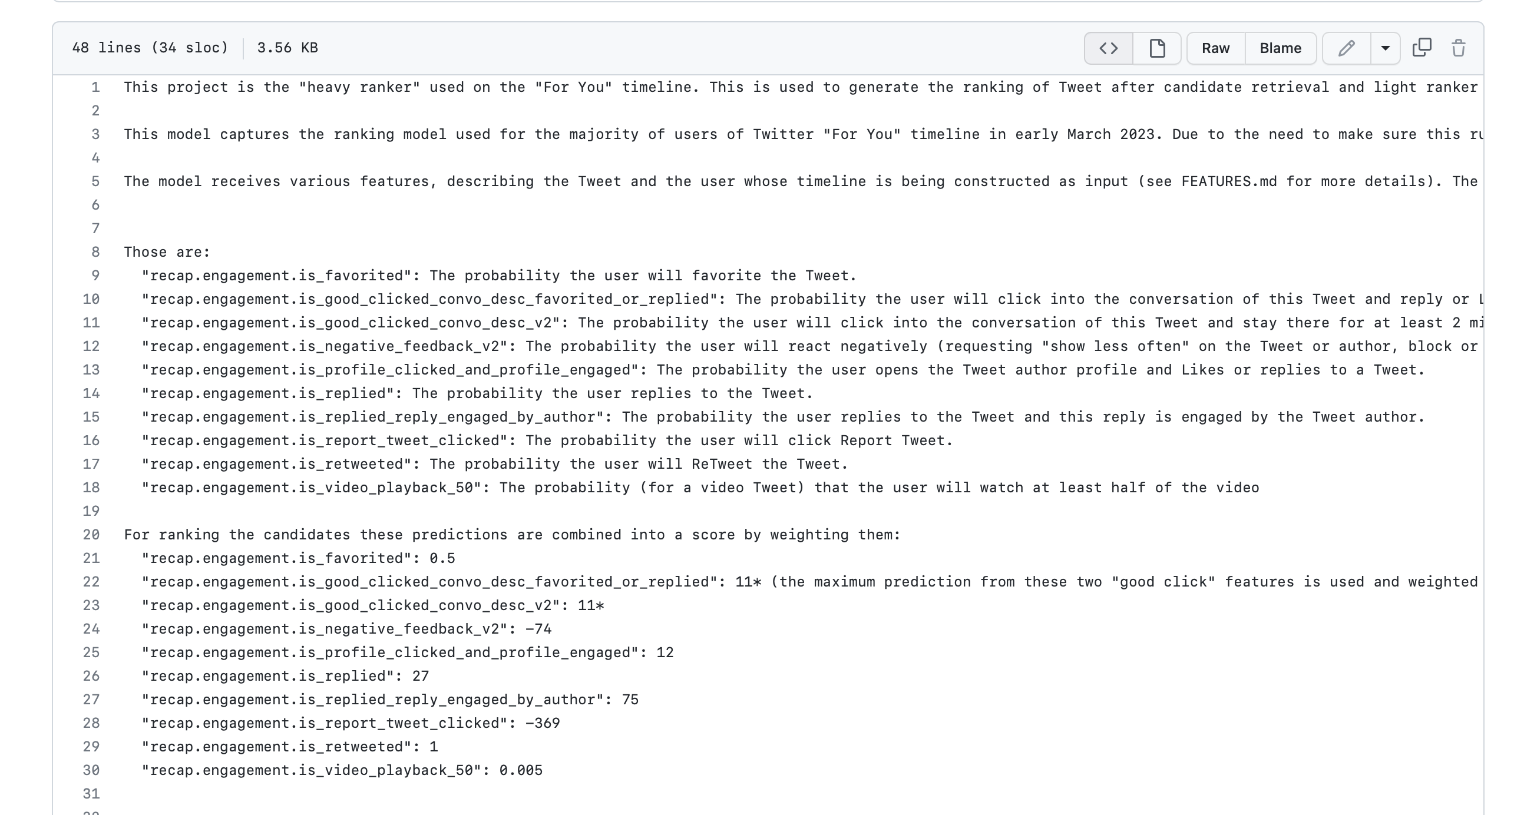Switch to rendered file view icon
1514x815 pixels.
click(1157, 48)
